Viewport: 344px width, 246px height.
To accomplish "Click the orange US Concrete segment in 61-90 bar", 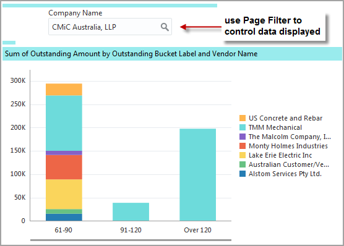I will click(64, 90).
